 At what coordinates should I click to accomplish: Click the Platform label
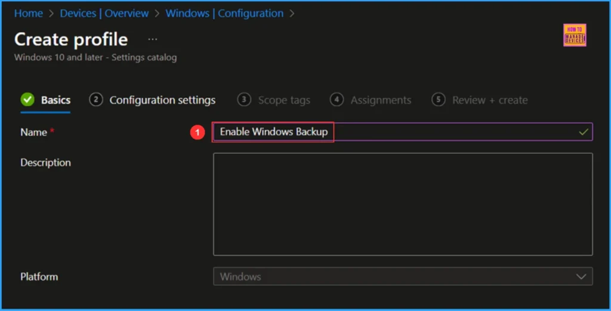point(39,277)
